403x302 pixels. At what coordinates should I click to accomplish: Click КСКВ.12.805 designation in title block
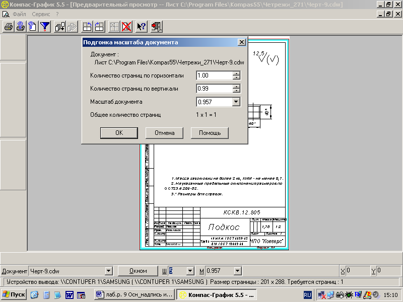tap(242, 212)
